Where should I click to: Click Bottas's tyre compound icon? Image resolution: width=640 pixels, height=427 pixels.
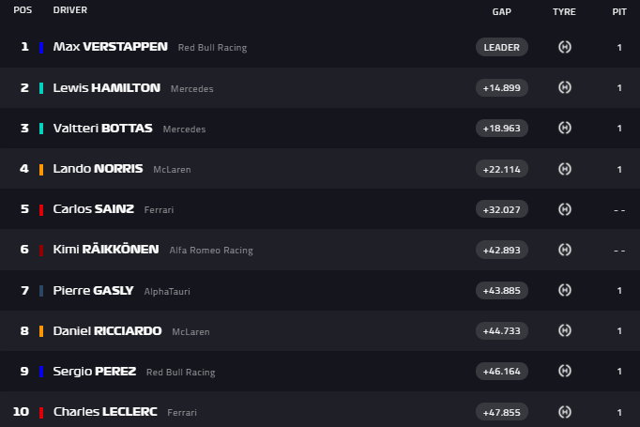pyautogui.click(x=564, y=128)
